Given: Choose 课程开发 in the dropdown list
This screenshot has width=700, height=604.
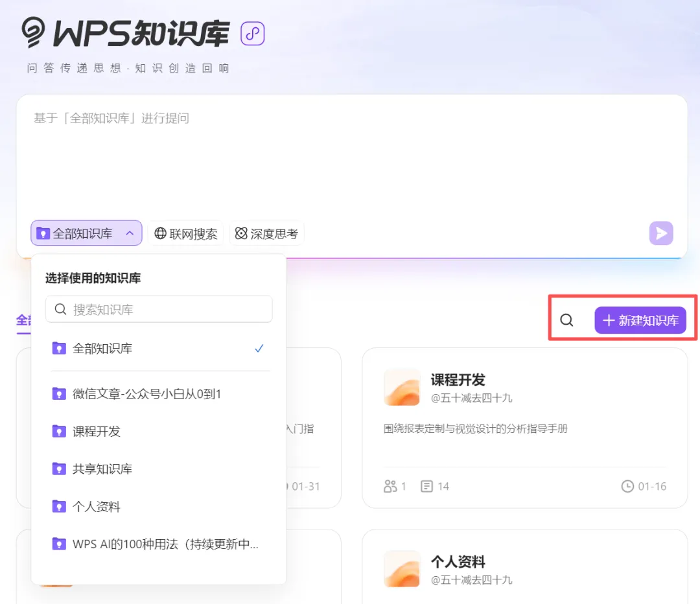Looking at the screenshot, I should point(159,431).
